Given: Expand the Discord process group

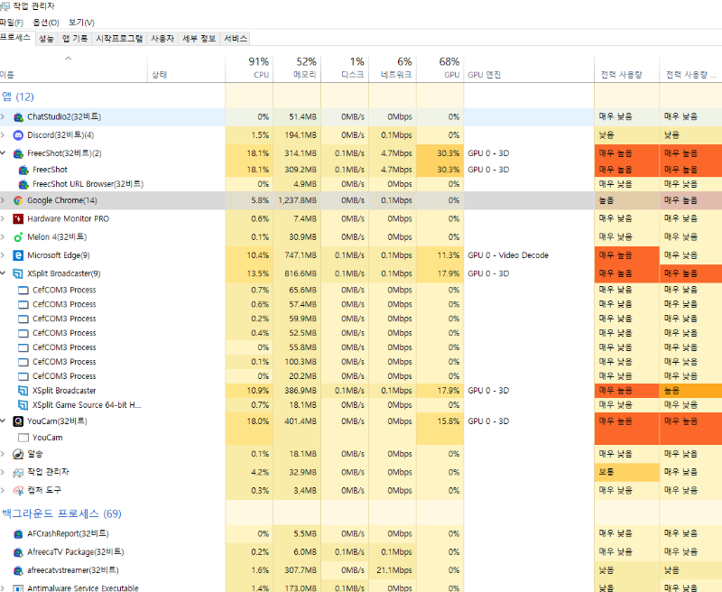Looking at the screenshot, I should [x=3, y=135].
